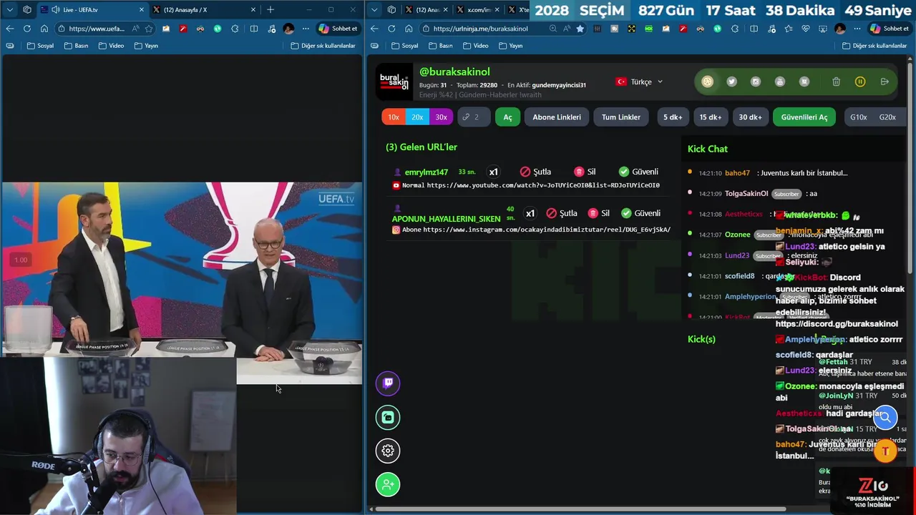Delete emrylmz147 link with Sil
This screenshot has height=515, width=916.
585,172
